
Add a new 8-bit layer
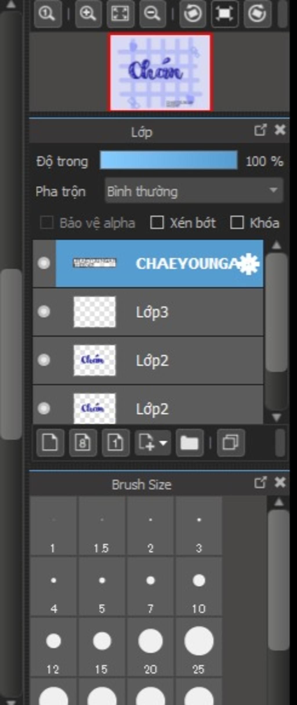pos(83,442)
